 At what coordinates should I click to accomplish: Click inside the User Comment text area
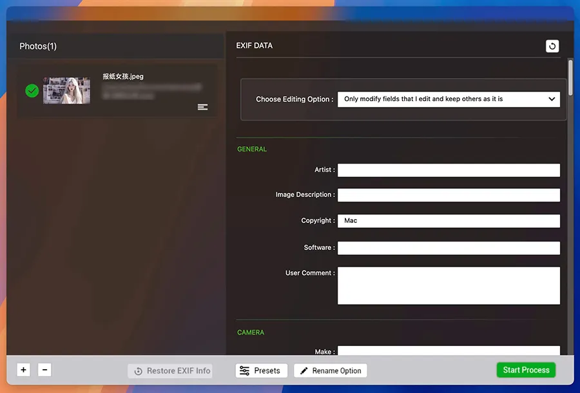[x=448, y=285]
